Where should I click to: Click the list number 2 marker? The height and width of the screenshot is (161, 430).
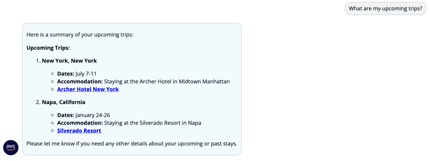(x=38, y=102)
